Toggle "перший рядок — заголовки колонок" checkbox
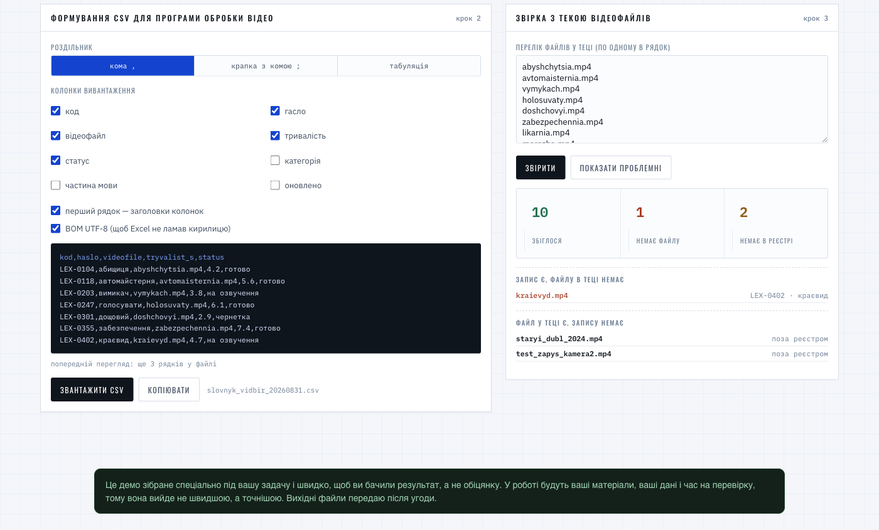Image resolution: width=879 pixels, height=530 pixels. tap(56, 211)
